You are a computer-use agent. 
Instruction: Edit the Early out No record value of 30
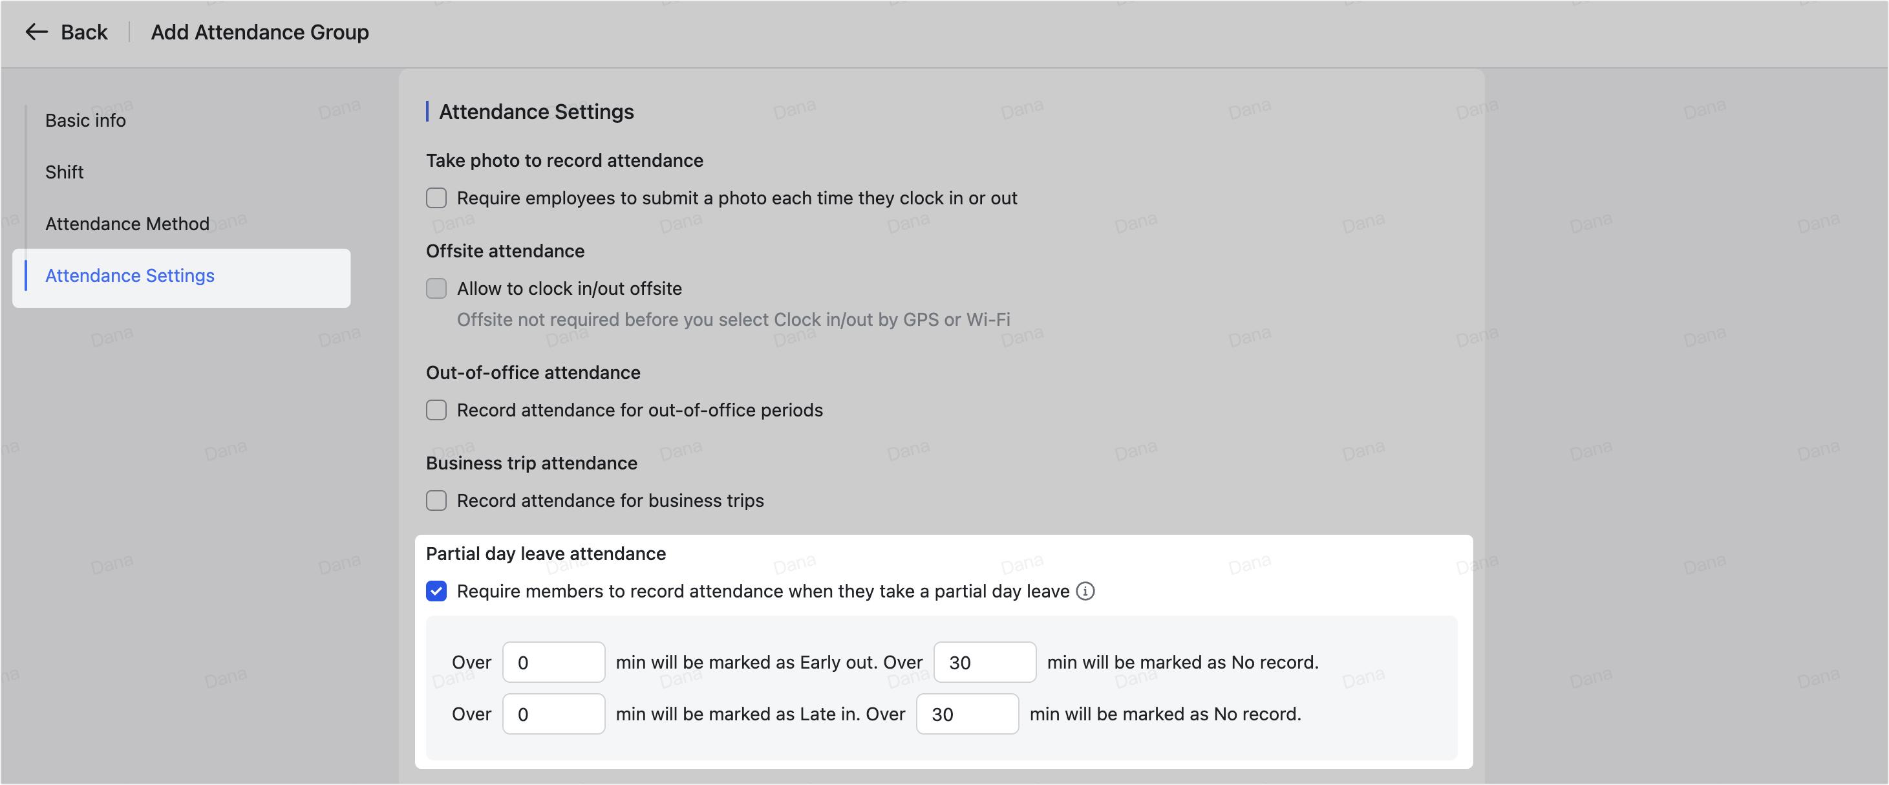click(984, 661)
